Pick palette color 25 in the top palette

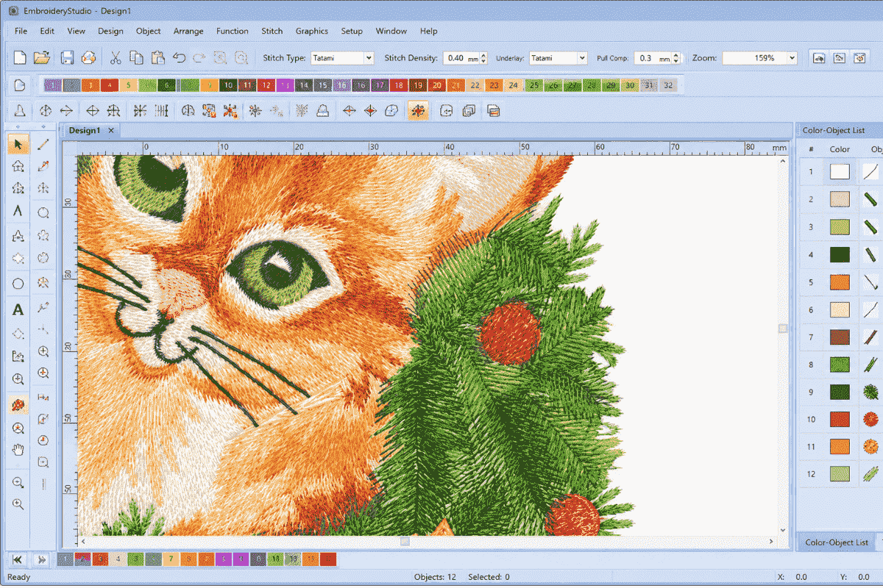point(534,85)
